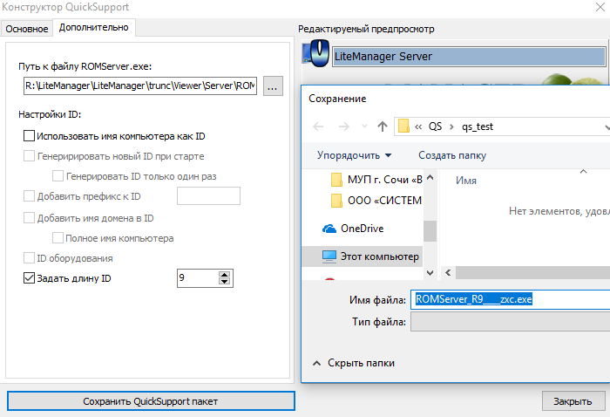Collapse folders with Скрыть папки

click(x=354, y=363)
